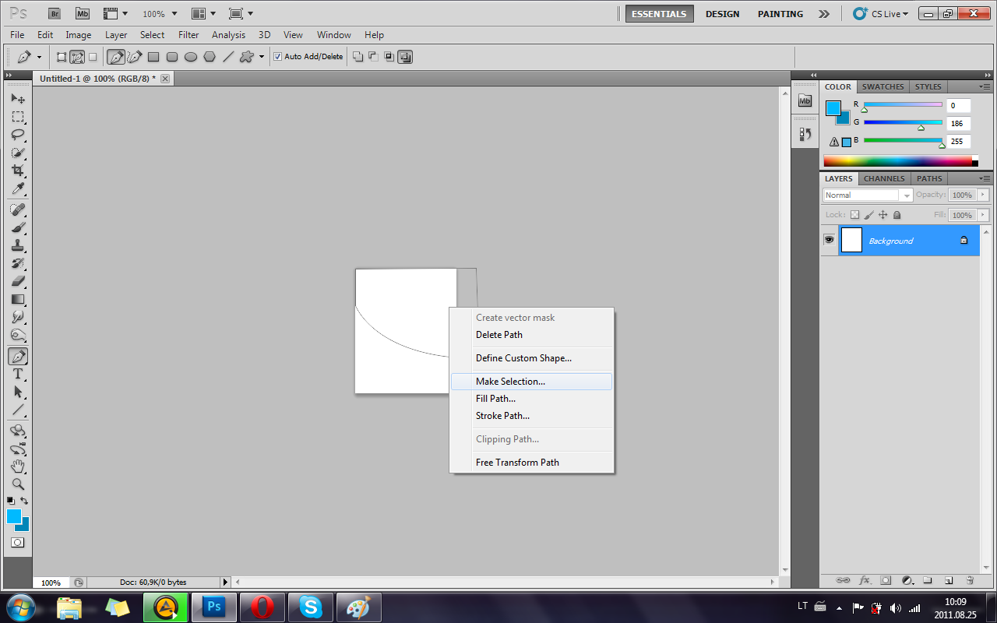
Task: Swap foreground and background colors
Action: point(25,500)
